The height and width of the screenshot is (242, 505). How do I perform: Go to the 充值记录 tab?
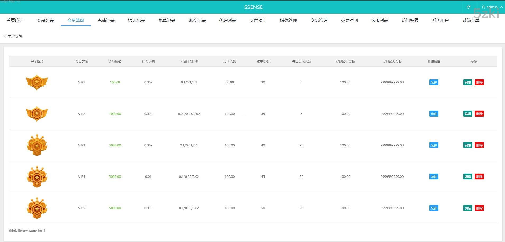pos(106,20)
